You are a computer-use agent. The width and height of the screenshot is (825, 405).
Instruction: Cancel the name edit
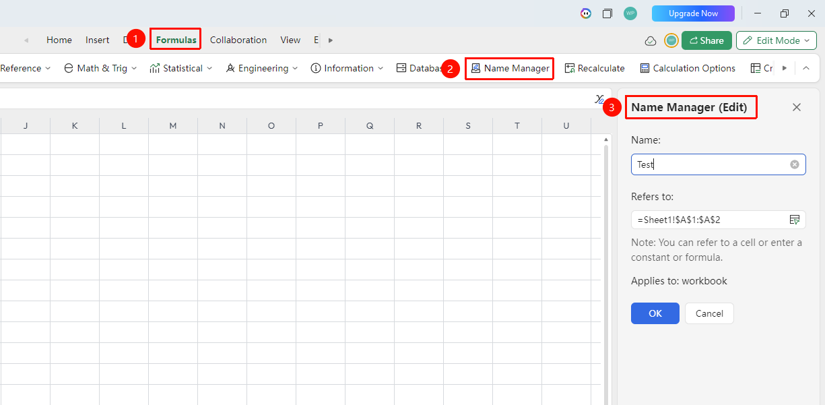click(x=709, y=313)
